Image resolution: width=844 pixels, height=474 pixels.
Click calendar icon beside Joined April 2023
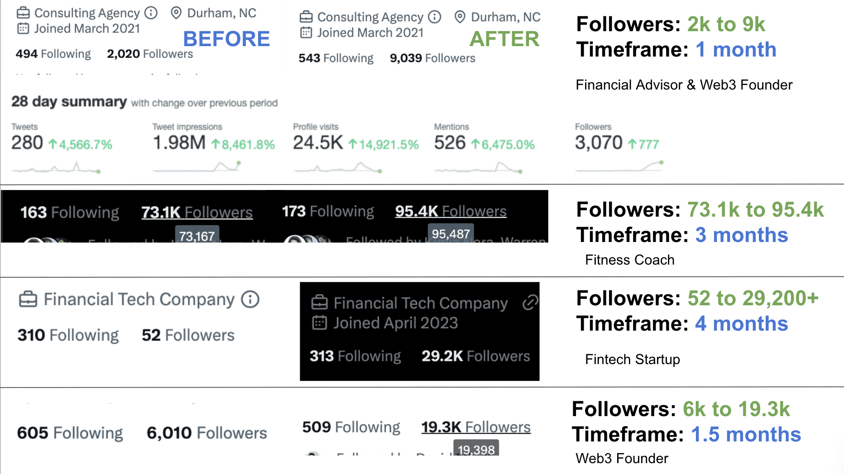320,323
